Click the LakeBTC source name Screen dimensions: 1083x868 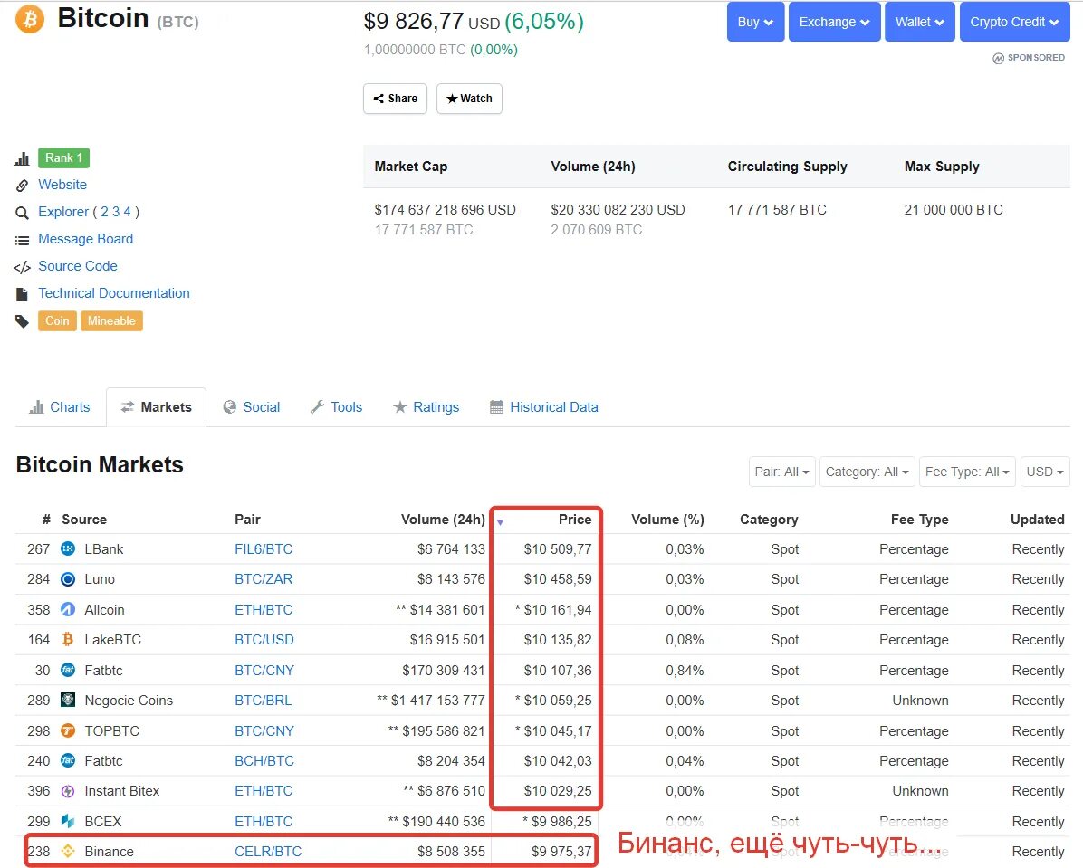point(112,639)
